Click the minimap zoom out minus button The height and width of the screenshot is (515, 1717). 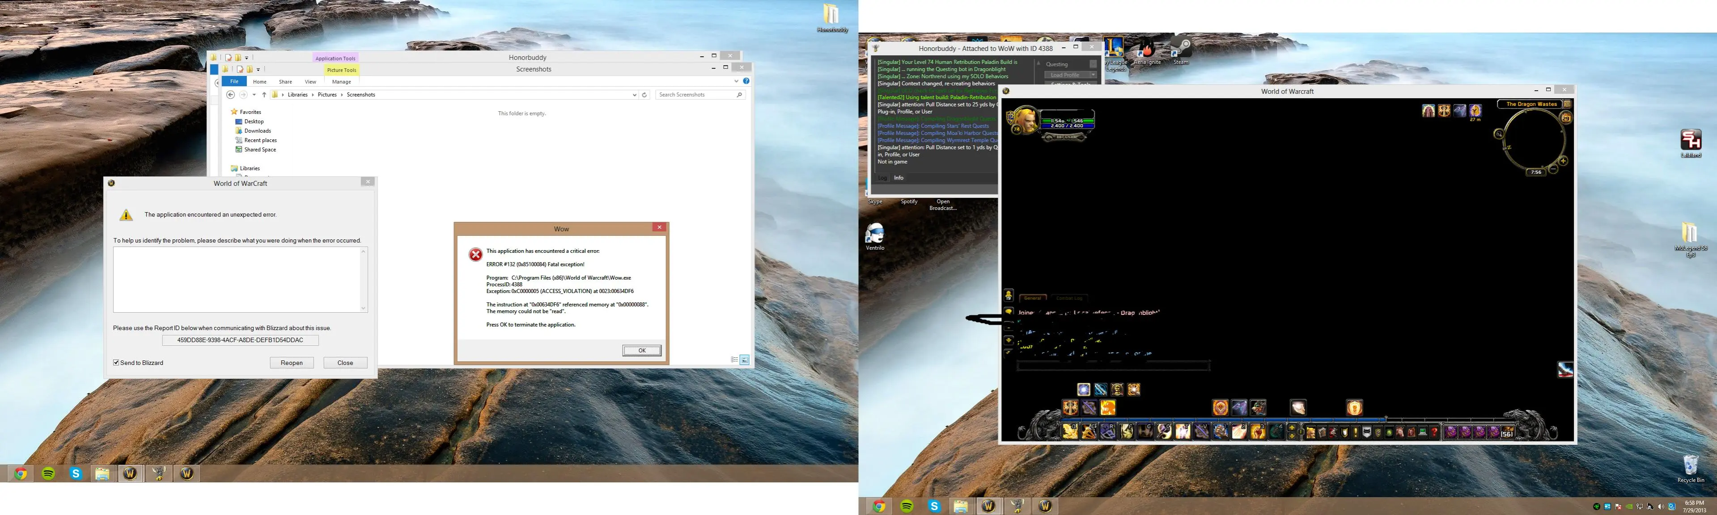[1553, 169]
